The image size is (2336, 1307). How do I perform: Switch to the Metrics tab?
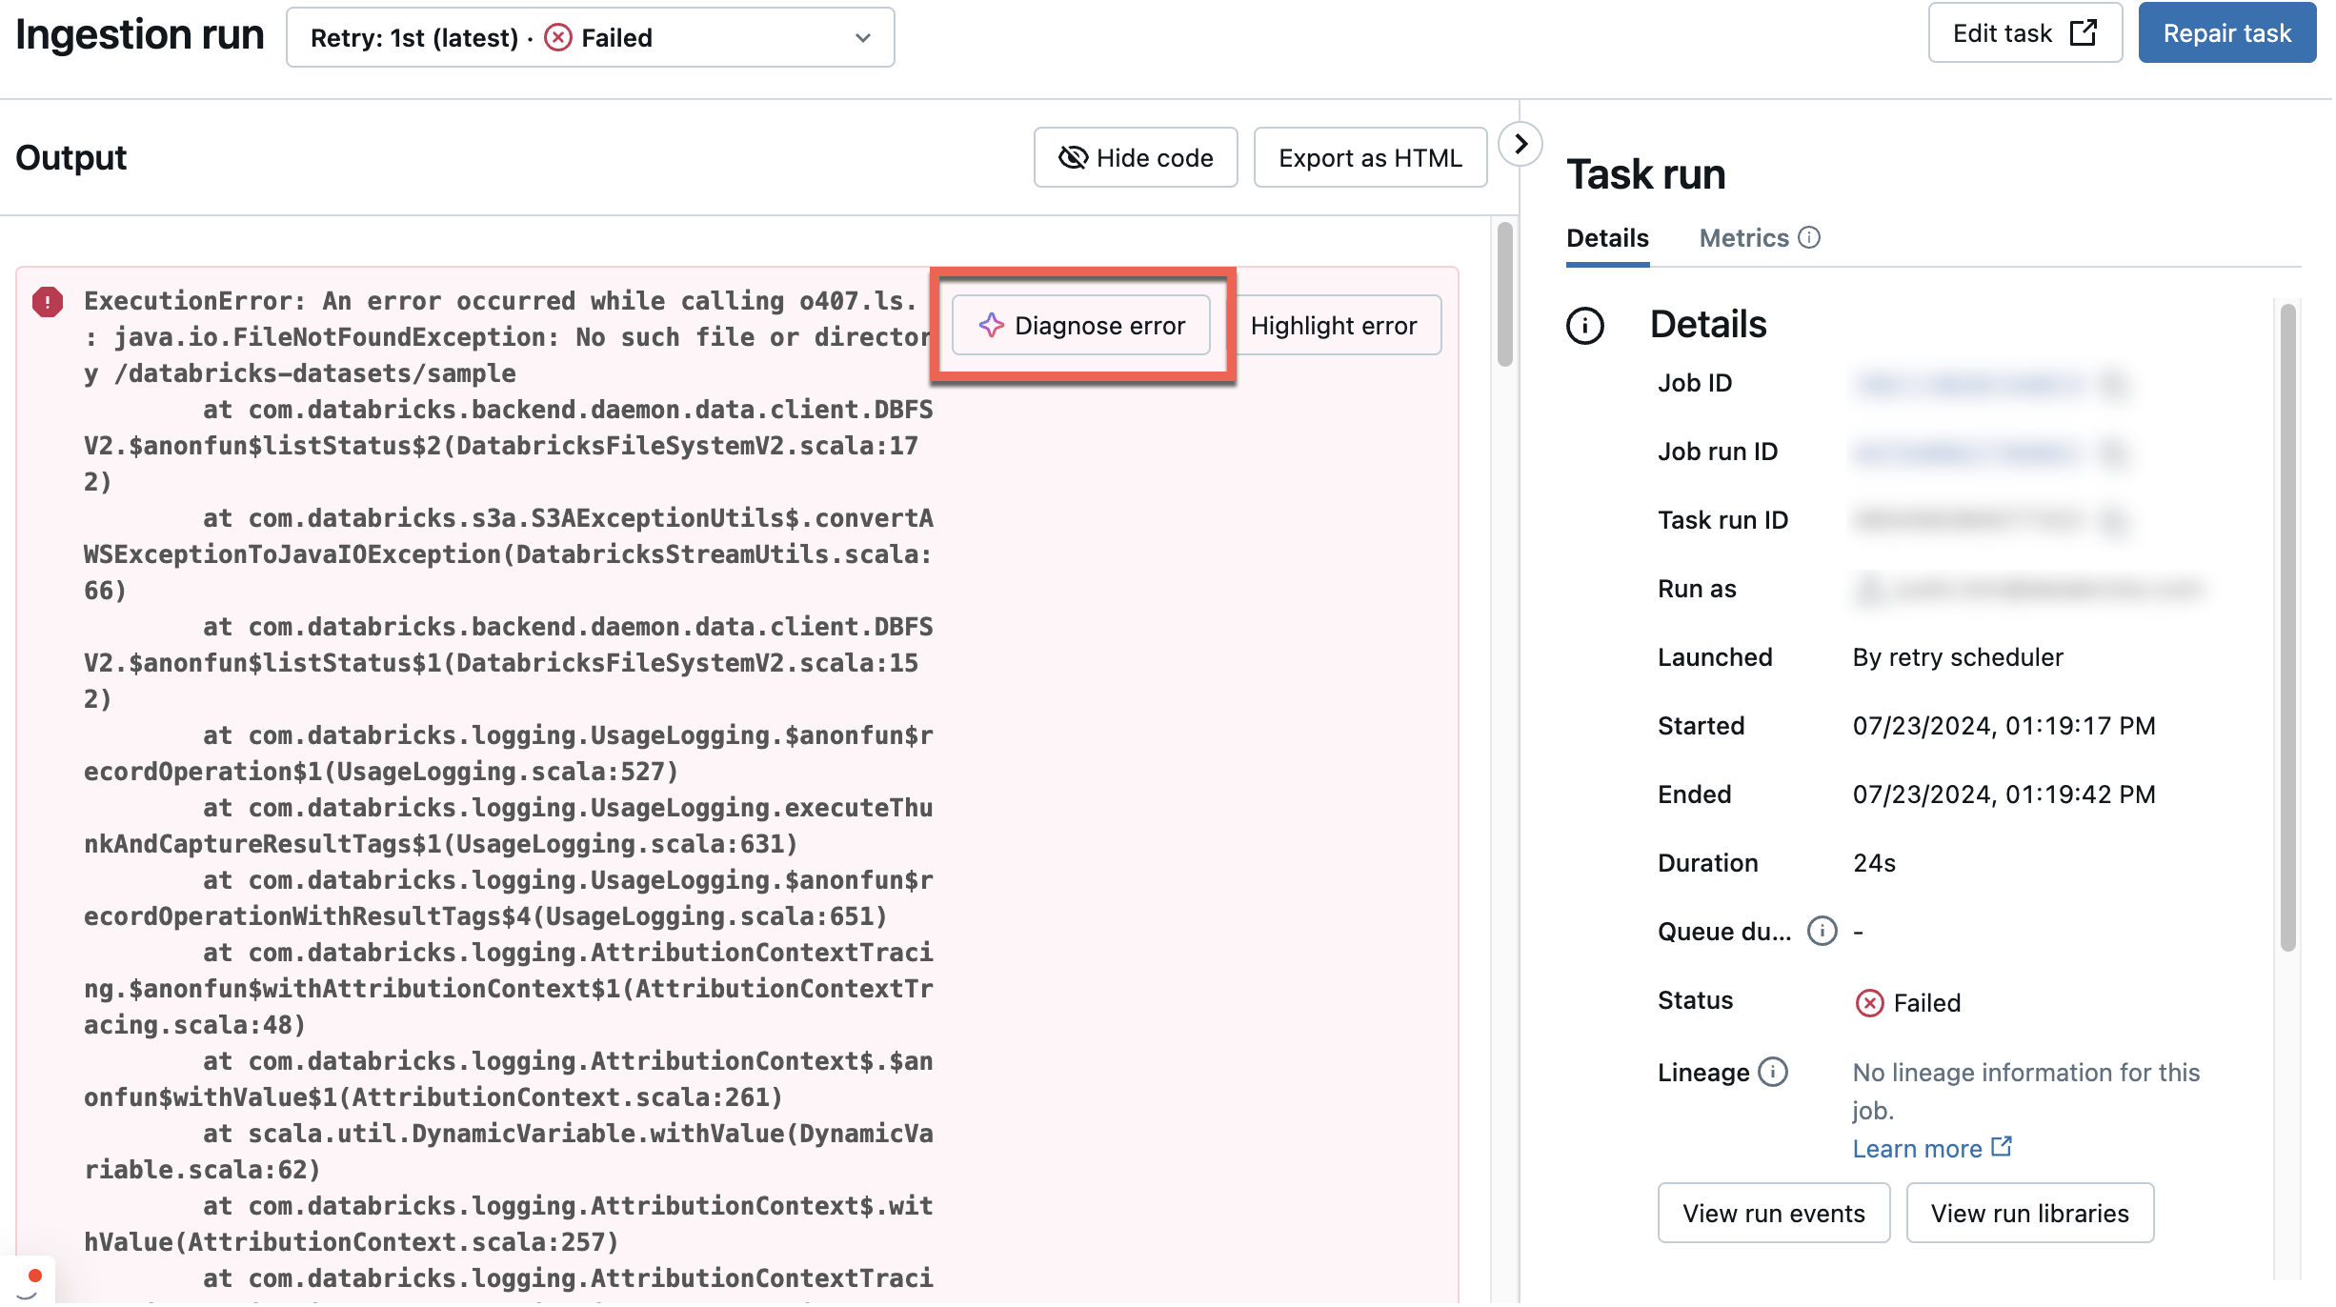[x=1743, y=238]
